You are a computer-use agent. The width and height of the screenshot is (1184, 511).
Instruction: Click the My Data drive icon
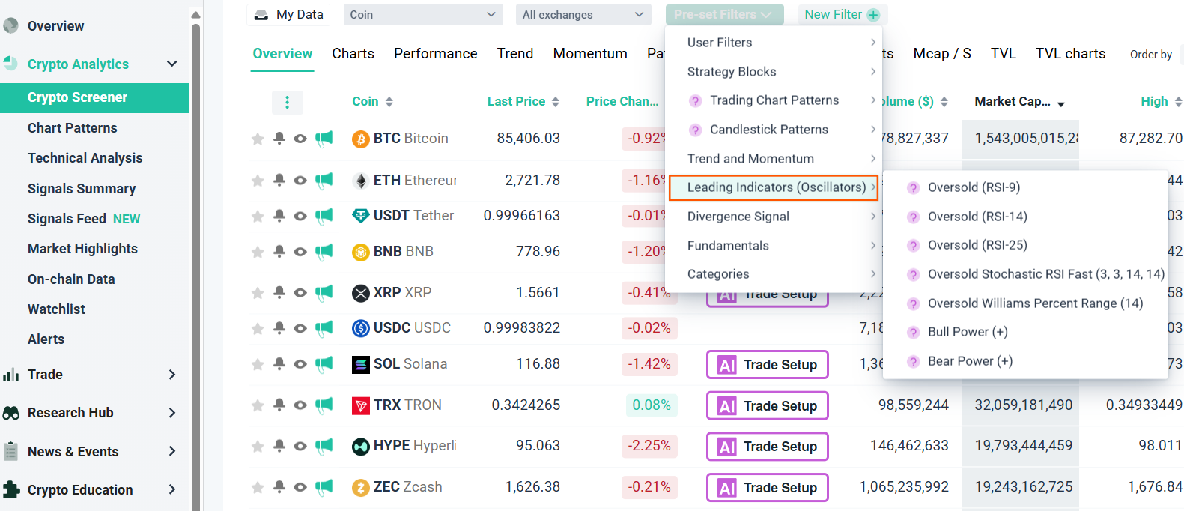(261, 15)
